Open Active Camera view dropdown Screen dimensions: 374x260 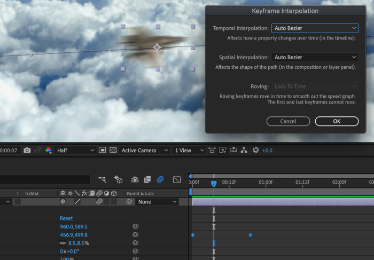144,151
